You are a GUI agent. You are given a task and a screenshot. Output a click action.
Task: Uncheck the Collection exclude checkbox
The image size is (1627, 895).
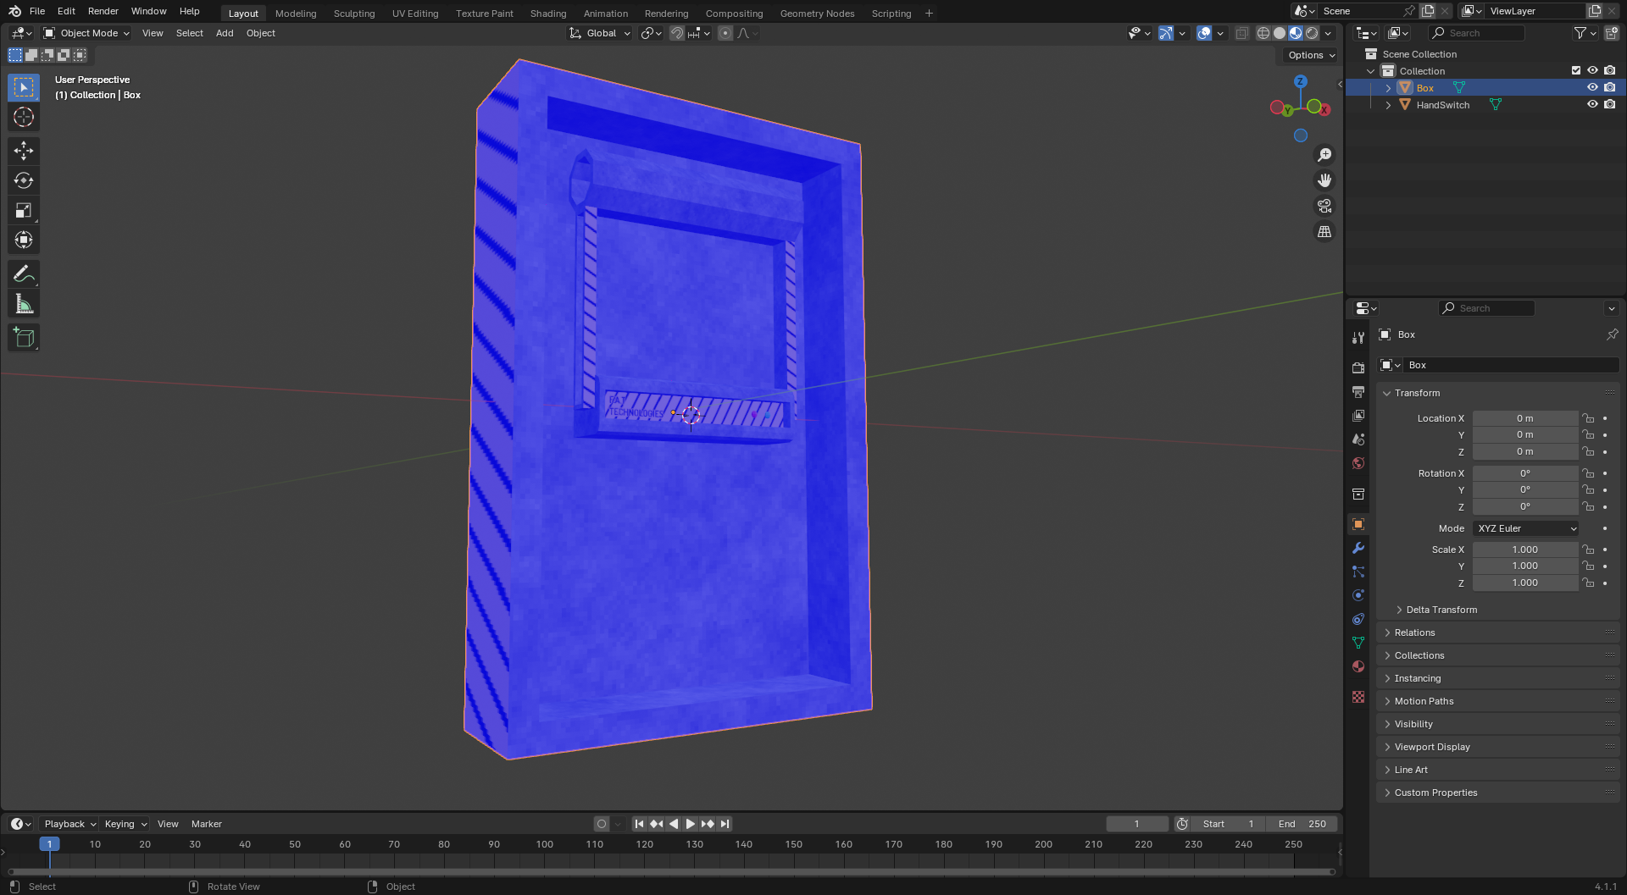click(1576, 71)
